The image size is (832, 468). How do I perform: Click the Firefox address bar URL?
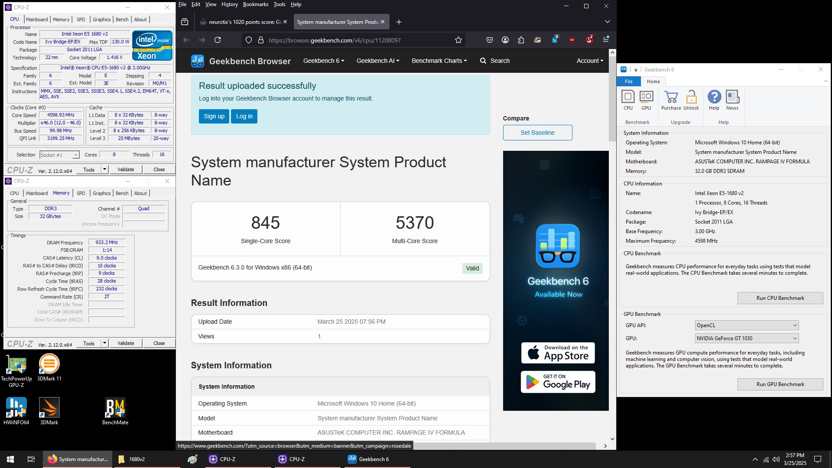(335, 40)
